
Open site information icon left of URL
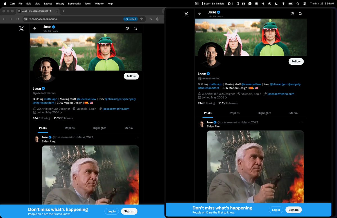(x=26, y=19)
